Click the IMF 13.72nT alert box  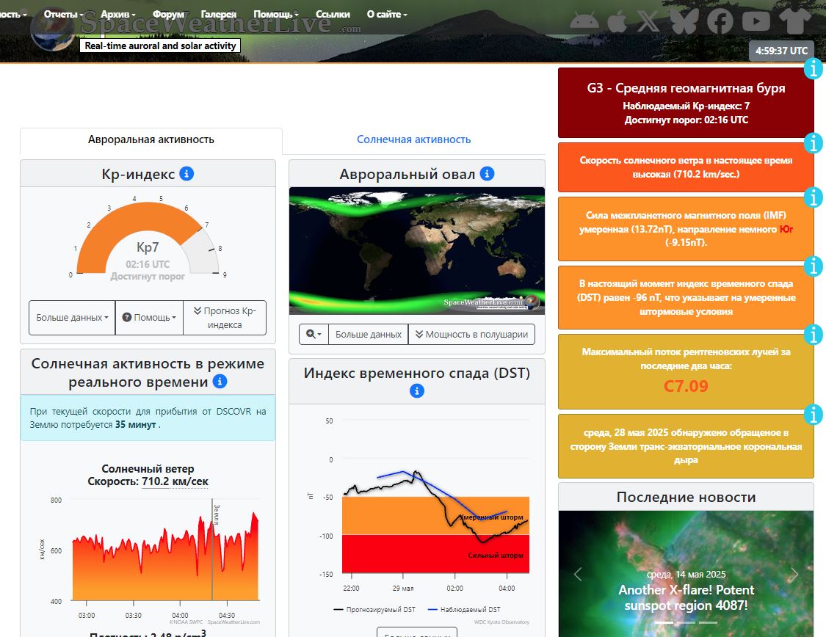pyautogui.click(x=686, y=228)
